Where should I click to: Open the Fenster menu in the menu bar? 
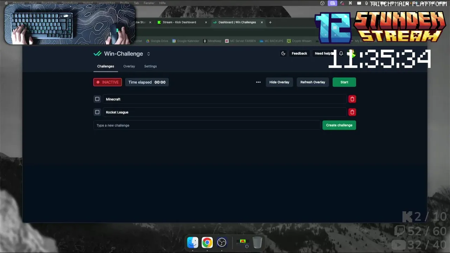[x=149, y=3]
